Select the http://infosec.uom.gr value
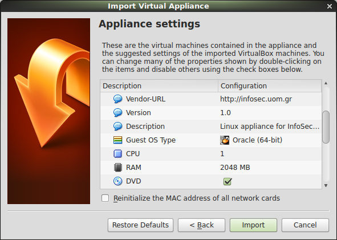Image resolution: width=337 pixels, height=240 pixels. (x=256, y=99)
